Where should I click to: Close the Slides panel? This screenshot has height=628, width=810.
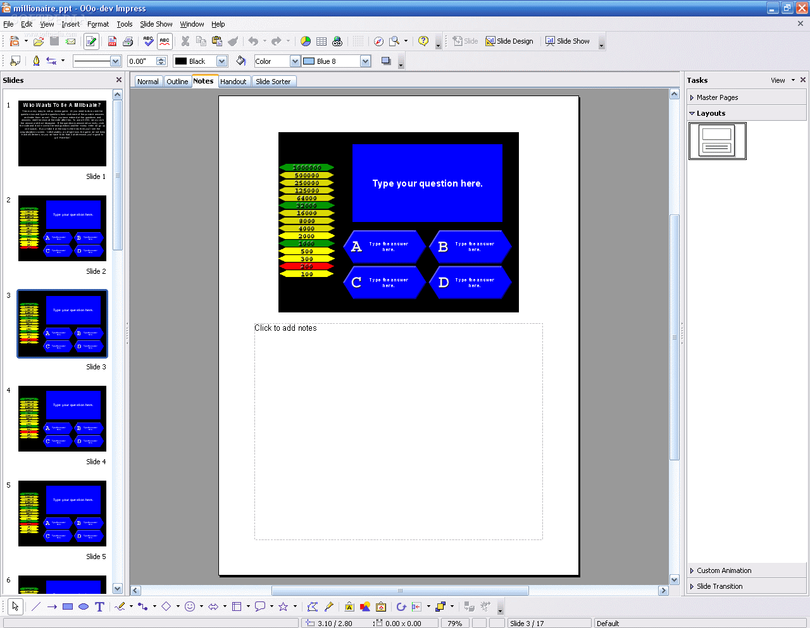(x=118, y=80)
